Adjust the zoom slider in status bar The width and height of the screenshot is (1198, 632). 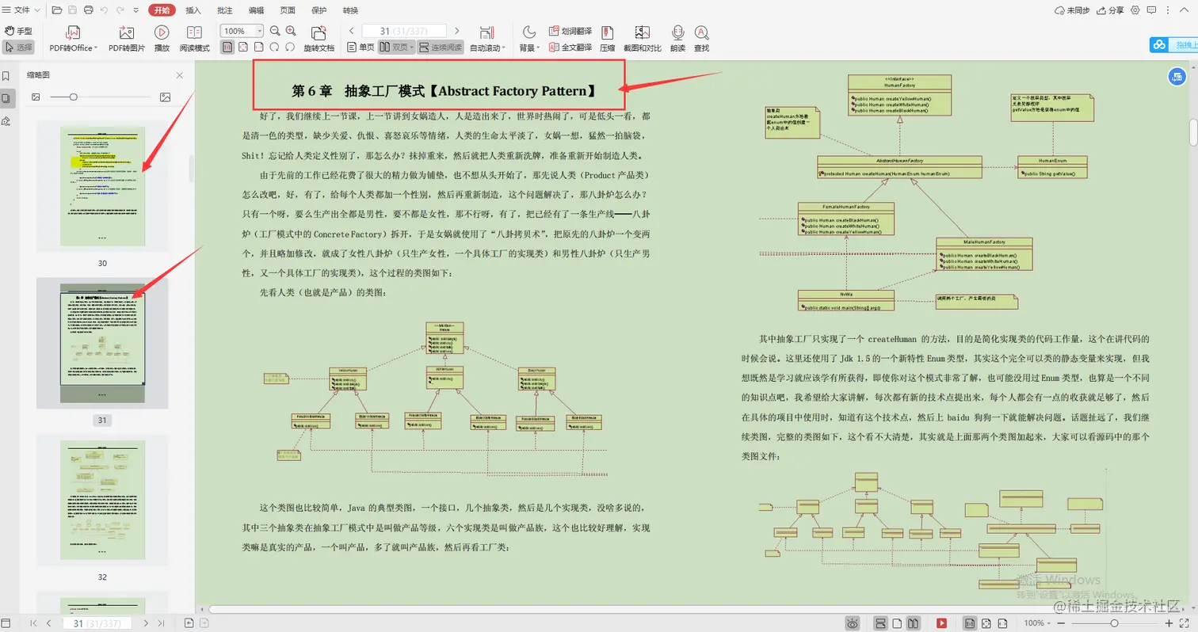click(x=1114, y=623)
